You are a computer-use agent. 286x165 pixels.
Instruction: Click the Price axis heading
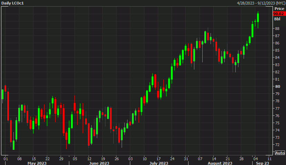279,9
